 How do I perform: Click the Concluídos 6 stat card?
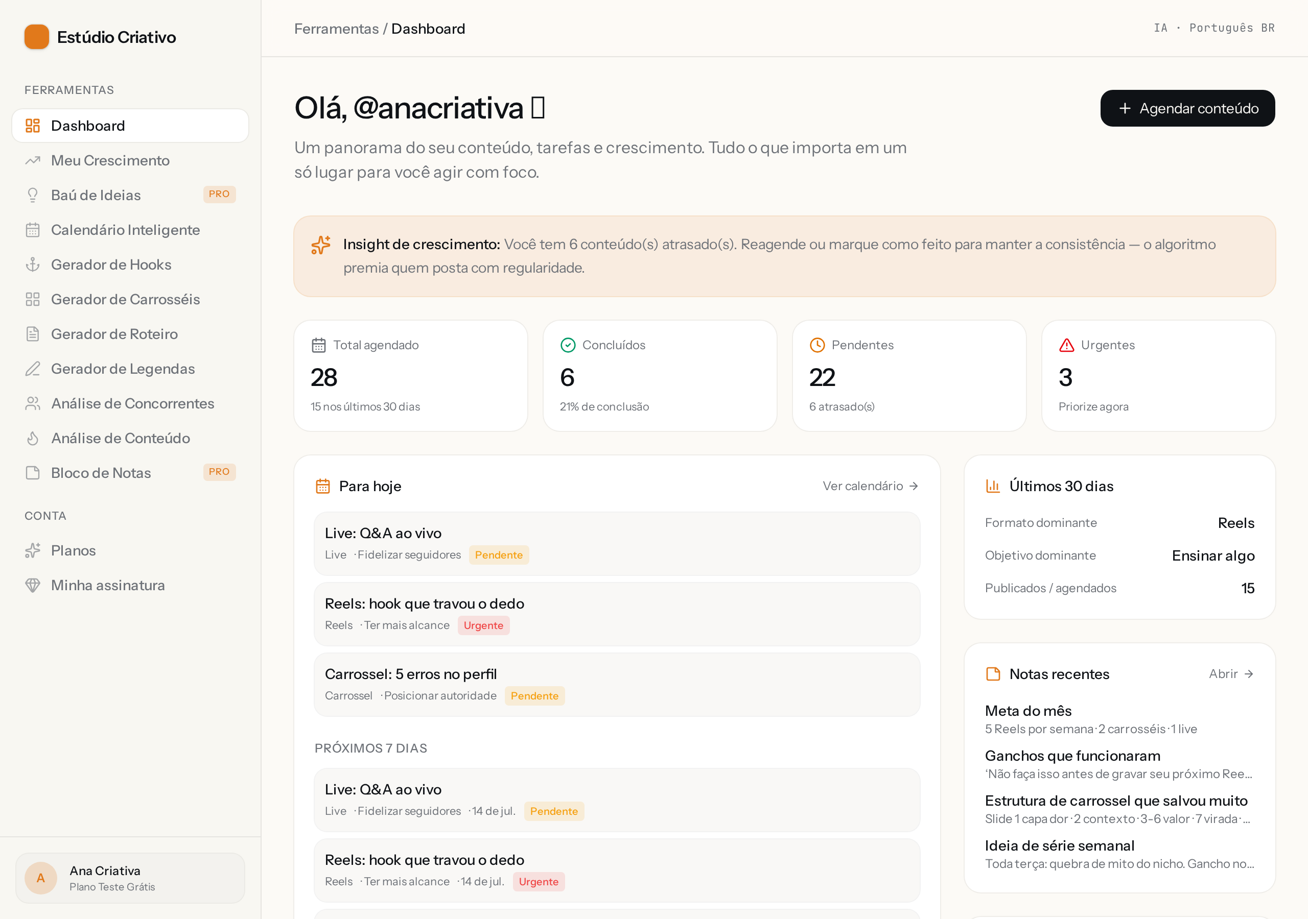660,376
